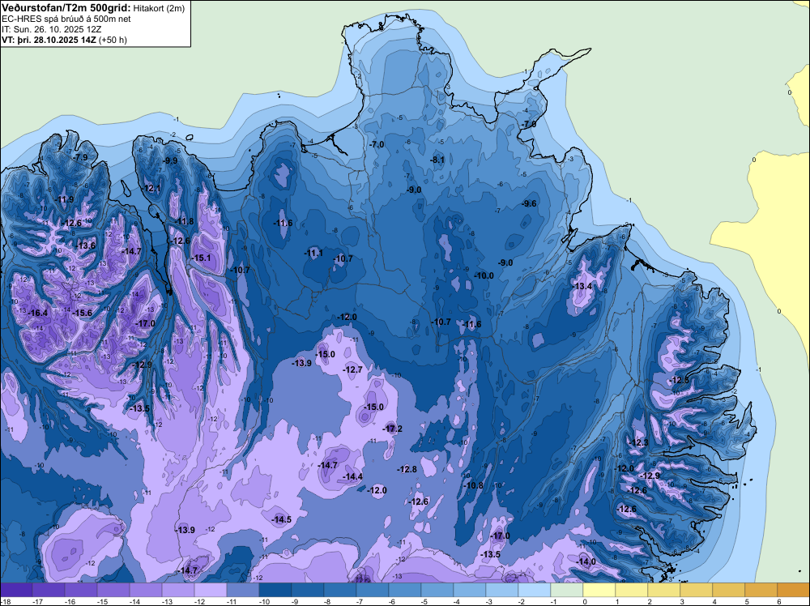
Task: Click the '(+50 h)' forecast offset text
Action: coord(113,40)
